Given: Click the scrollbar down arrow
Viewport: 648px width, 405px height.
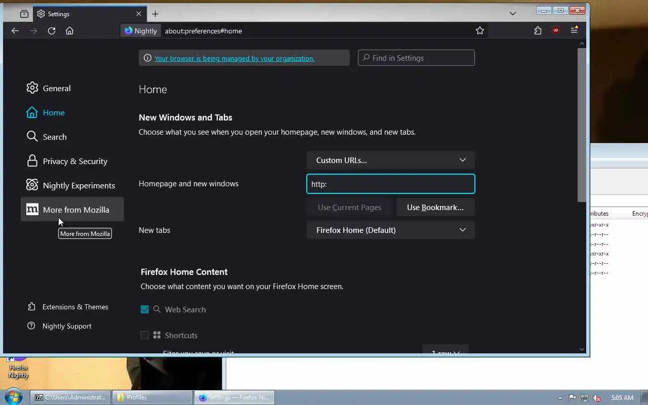Looking at the screenshot, I should coord(582,349).
